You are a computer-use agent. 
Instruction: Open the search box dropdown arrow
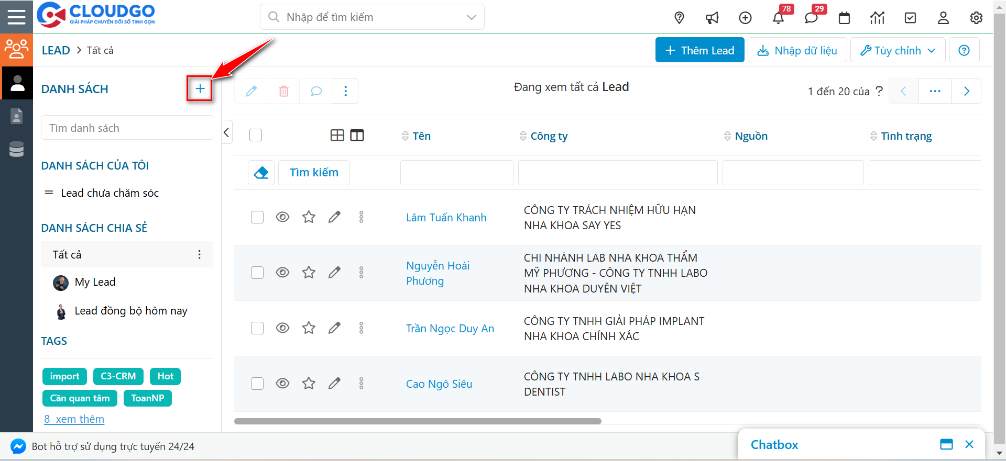point(471,17)
